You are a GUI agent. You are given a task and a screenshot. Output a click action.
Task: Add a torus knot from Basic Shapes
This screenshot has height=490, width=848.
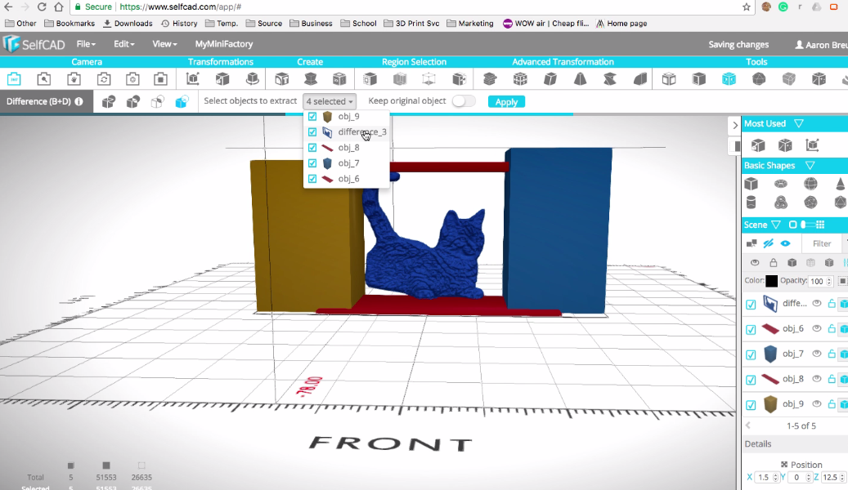tap(780, 203)
